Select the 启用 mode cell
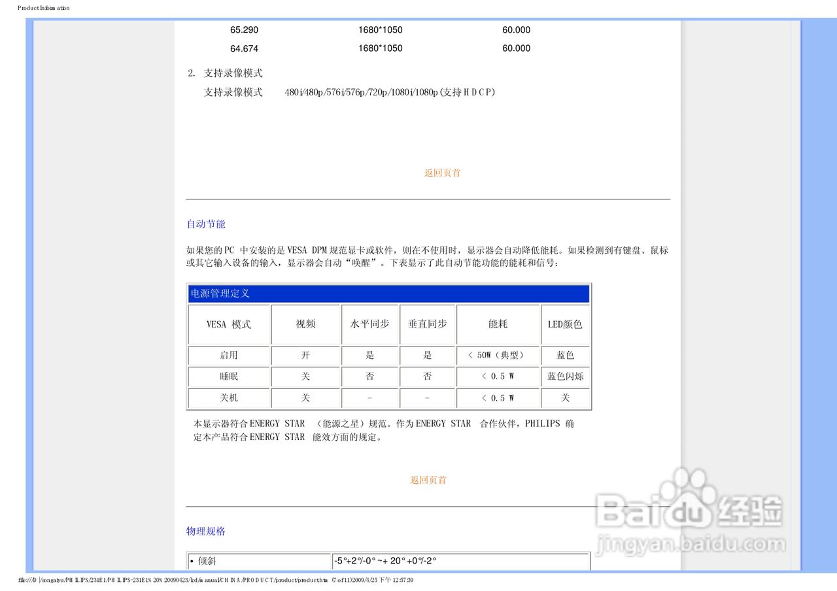837x591 pixels. click(x=229, y=356)
